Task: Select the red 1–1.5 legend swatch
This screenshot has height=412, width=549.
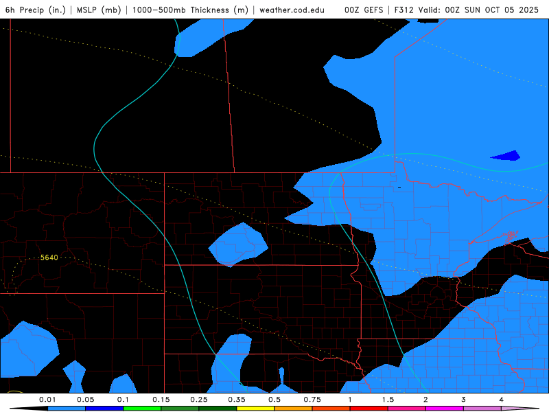Action: [369, 409]
